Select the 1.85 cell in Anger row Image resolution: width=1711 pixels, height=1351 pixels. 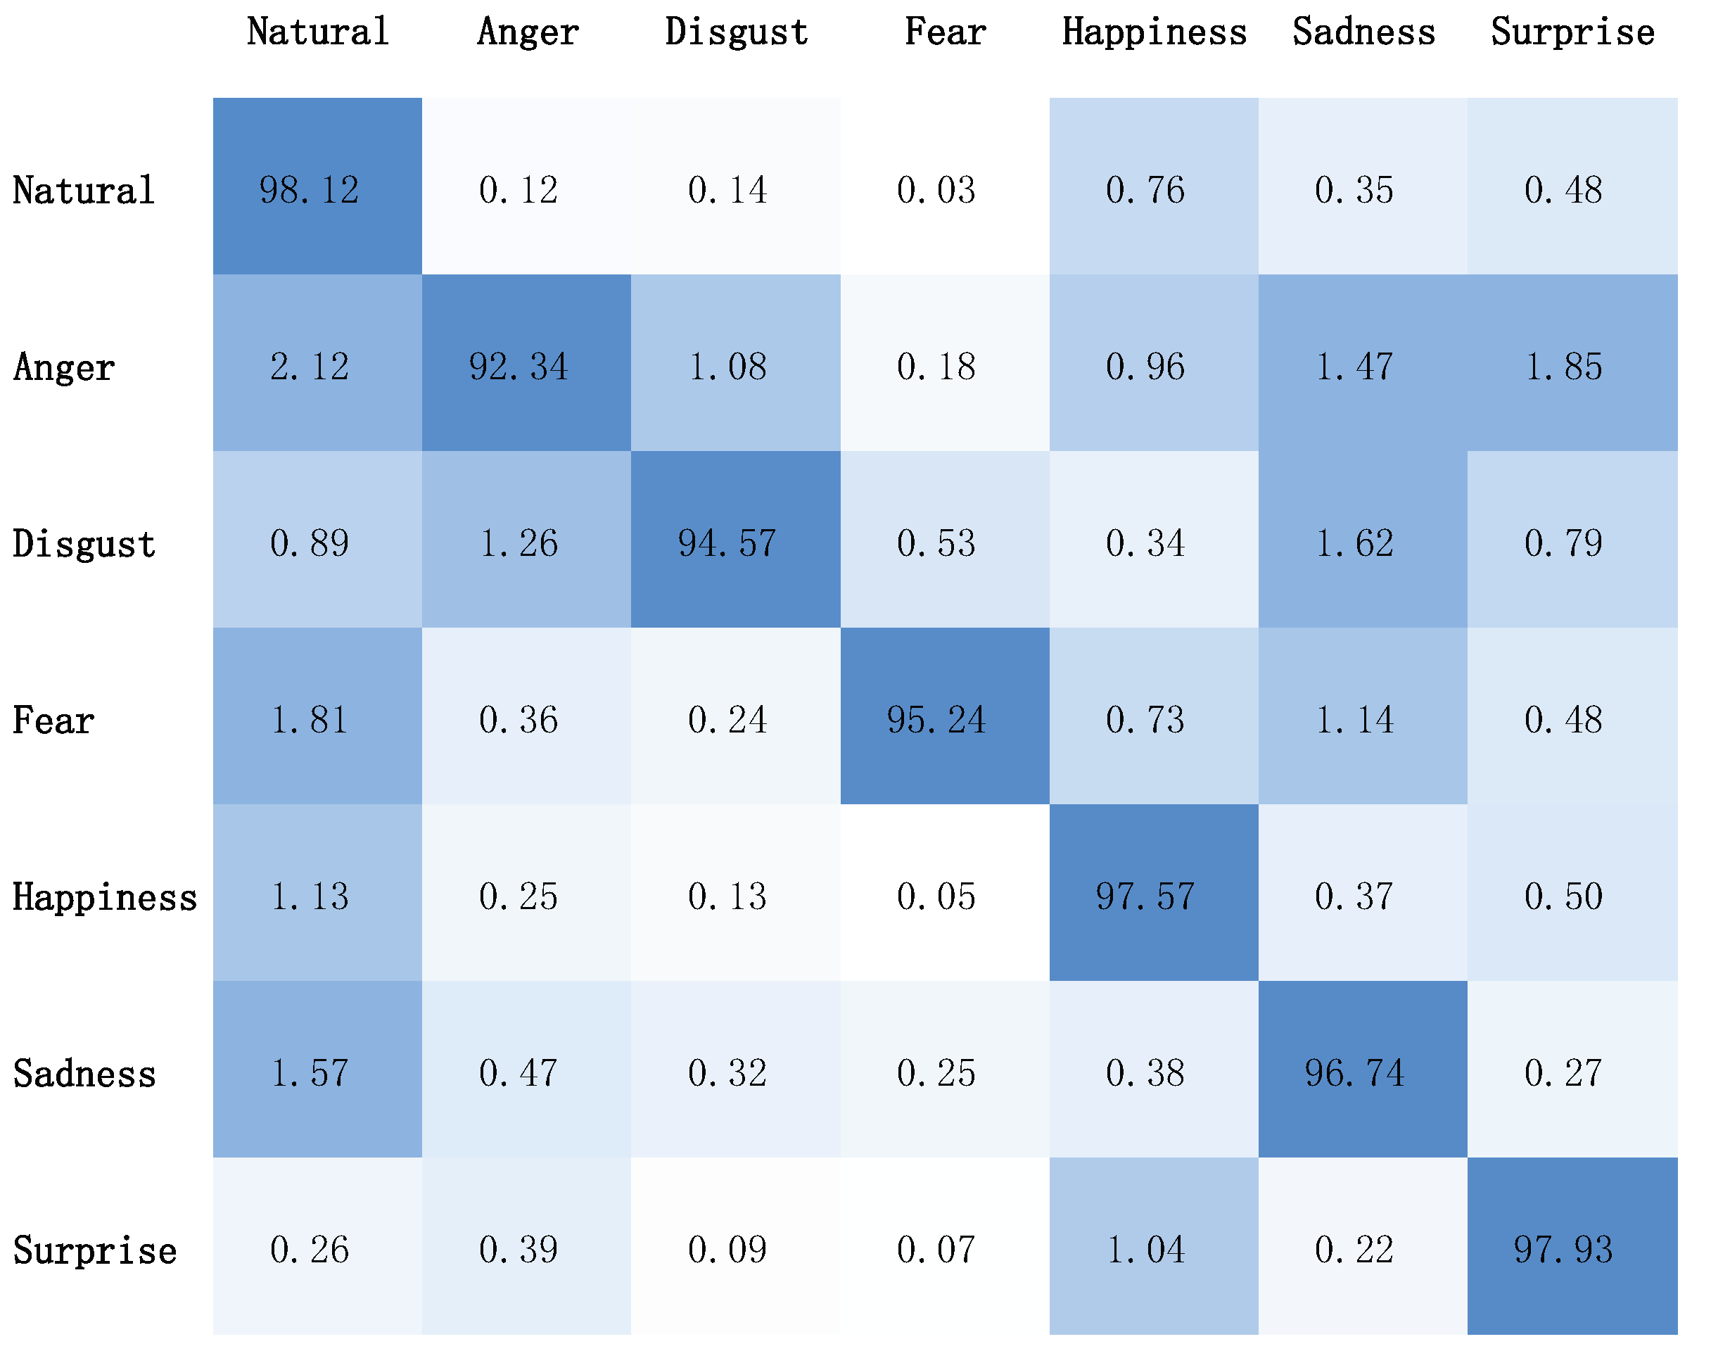click(1571, 363)
